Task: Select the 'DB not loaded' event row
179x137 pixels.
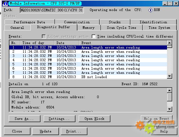Action: pyautogui.click(x=88, y=77)
